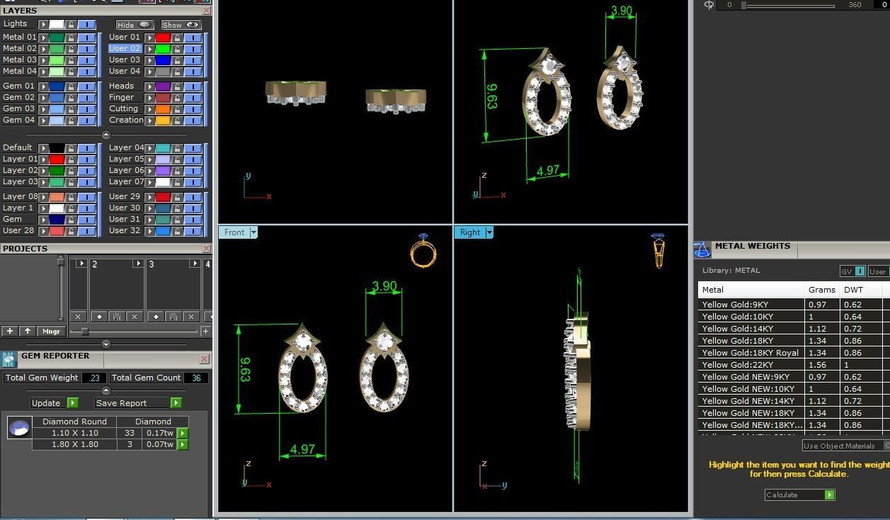The width and height of the screenshot is (890, 520).
Task: Click the Use Object Materials button
Action: tap(845, 446)
